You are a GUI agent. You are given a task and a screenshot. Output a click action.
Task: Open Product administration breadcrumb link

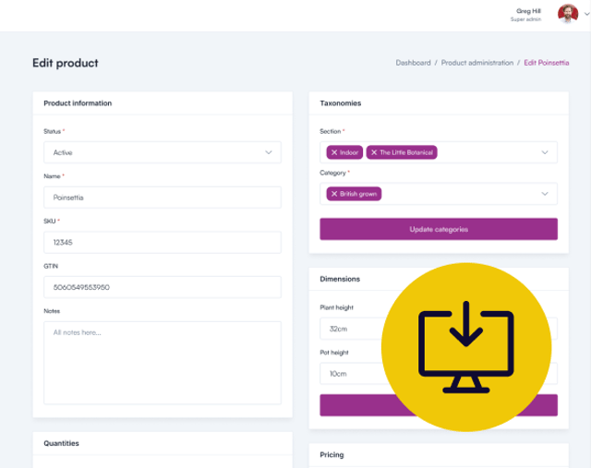coord(476,63)
